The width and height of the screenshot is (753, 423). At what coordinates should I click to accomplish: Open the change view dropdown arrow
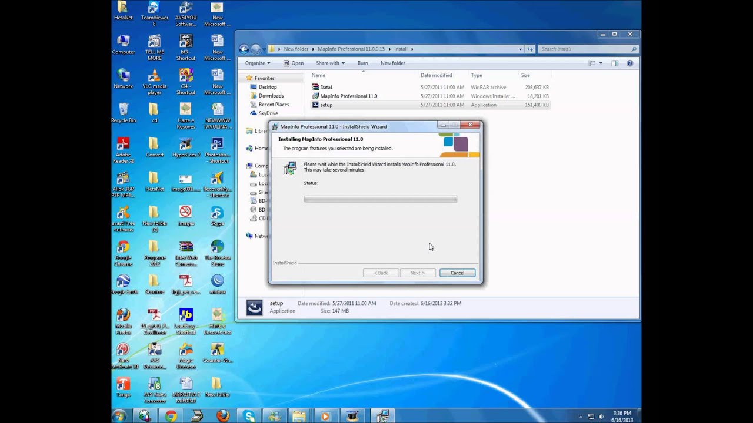[601, 63]
